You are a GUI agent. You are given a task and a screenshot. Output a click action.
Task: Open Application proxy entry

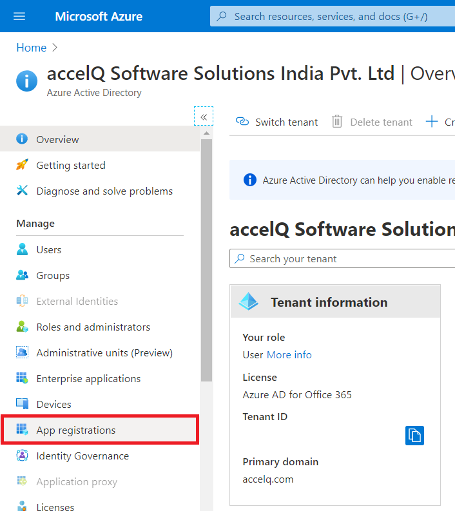click(x=100, y=481)
